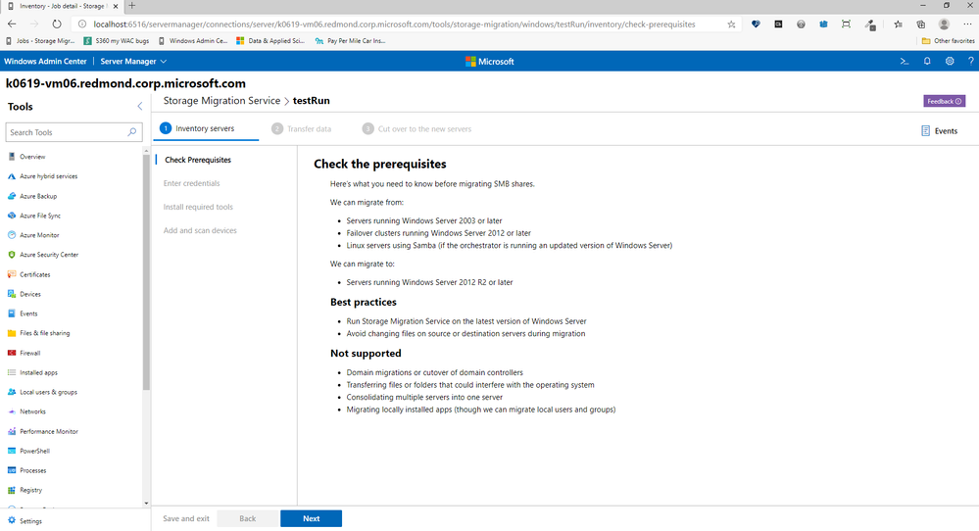Open the Registry icon

[11, 490]
